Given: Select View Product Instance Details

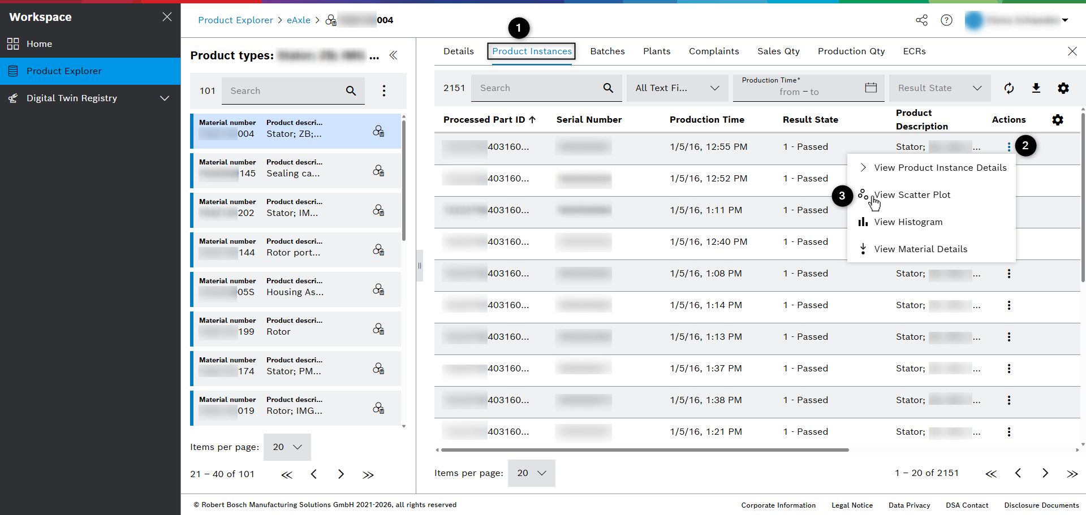Looking at the screenshot, I should coord(932,168).
